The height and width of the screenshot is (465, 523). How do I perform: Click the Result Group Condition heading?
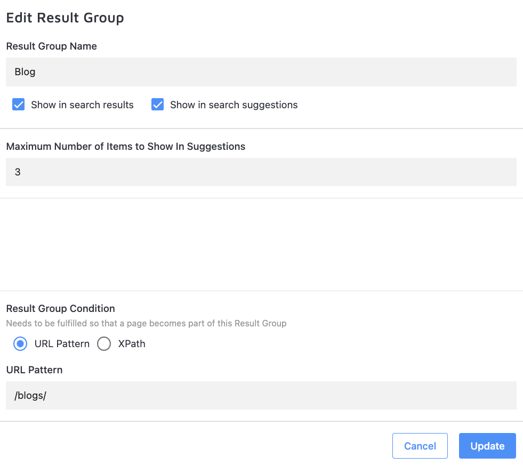coord(60,309)
